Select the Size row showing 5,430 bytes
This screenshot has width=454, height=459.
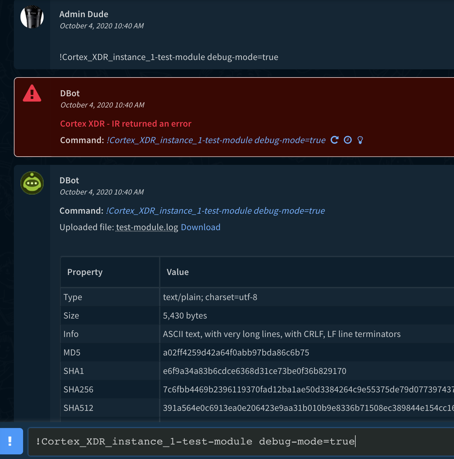click(185, 315)
